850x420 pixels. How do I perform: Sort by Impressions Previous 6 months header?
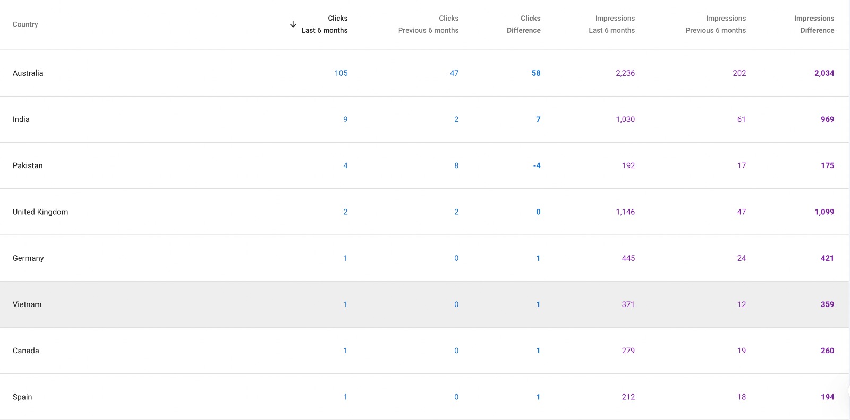coord(716,24)
